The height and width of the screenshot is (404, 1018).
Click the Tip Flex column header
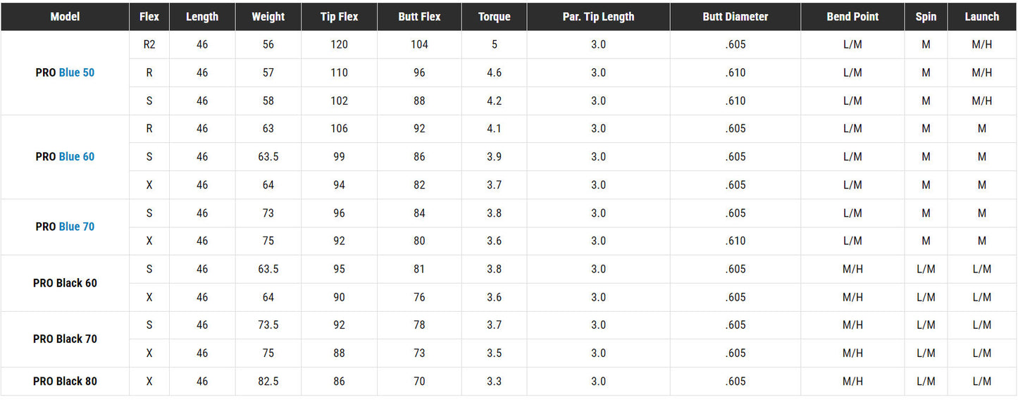coord(340,16)
